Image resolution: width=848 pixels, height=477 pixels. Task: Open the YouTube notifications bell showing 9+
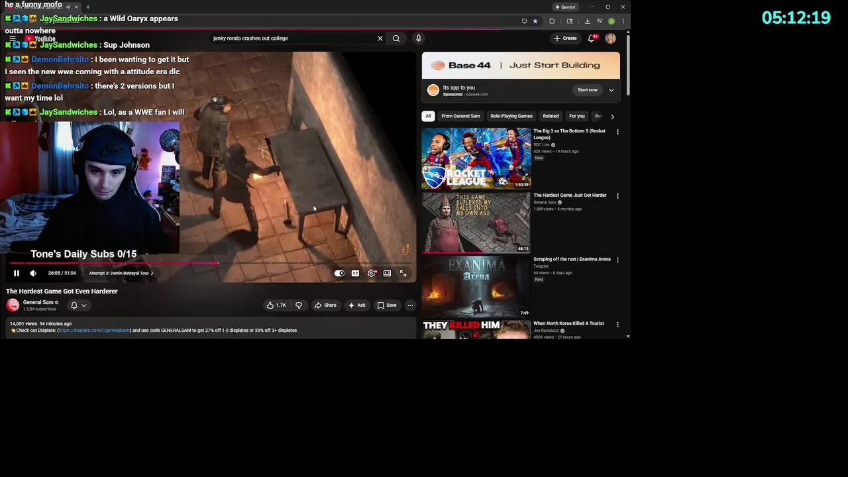tap(592, 38)
